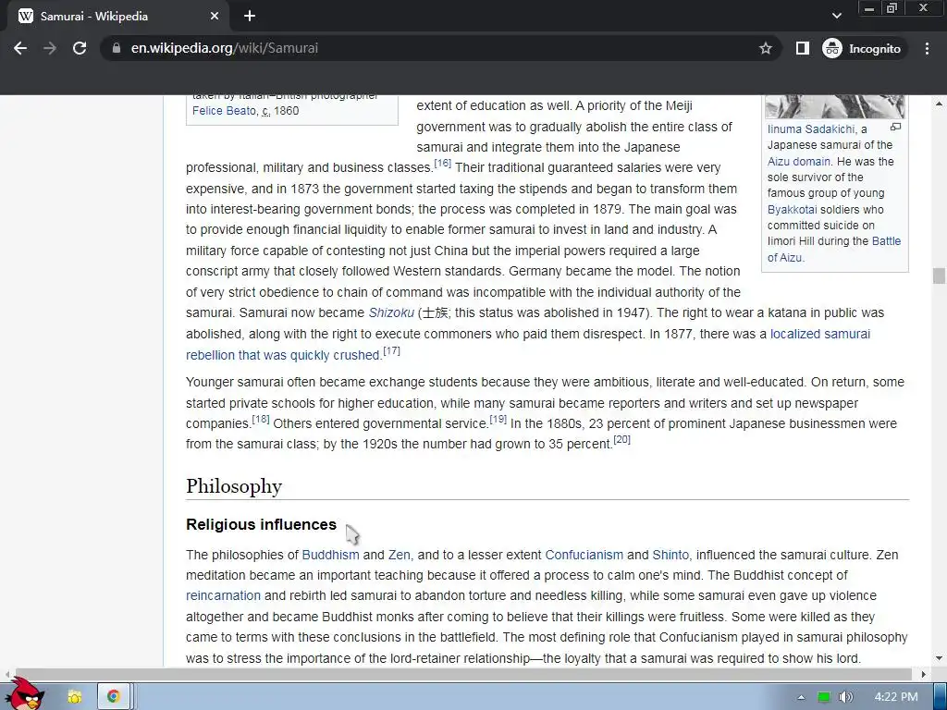This screenshot has width=947, height=710.
Task: Click the green tray status icon
Action: coord(824,697)
